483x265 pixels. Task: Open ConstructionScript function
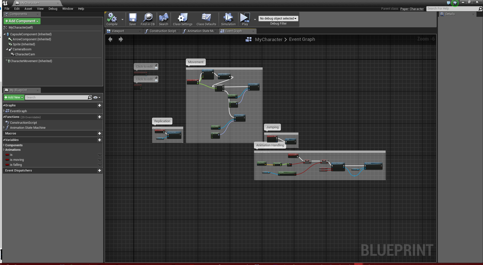pyautogui.click(x=23, y=123)
